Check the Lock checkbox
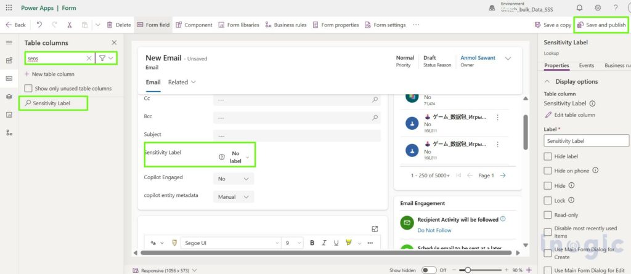This screenshot has width=631, height=274. coord(548,200)
